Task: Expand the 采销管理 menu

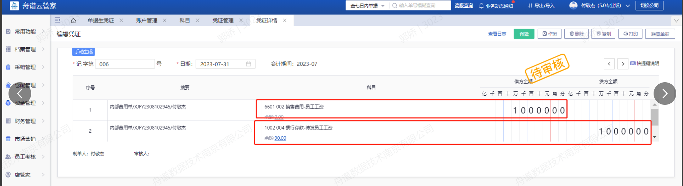Action: (43, 67)
